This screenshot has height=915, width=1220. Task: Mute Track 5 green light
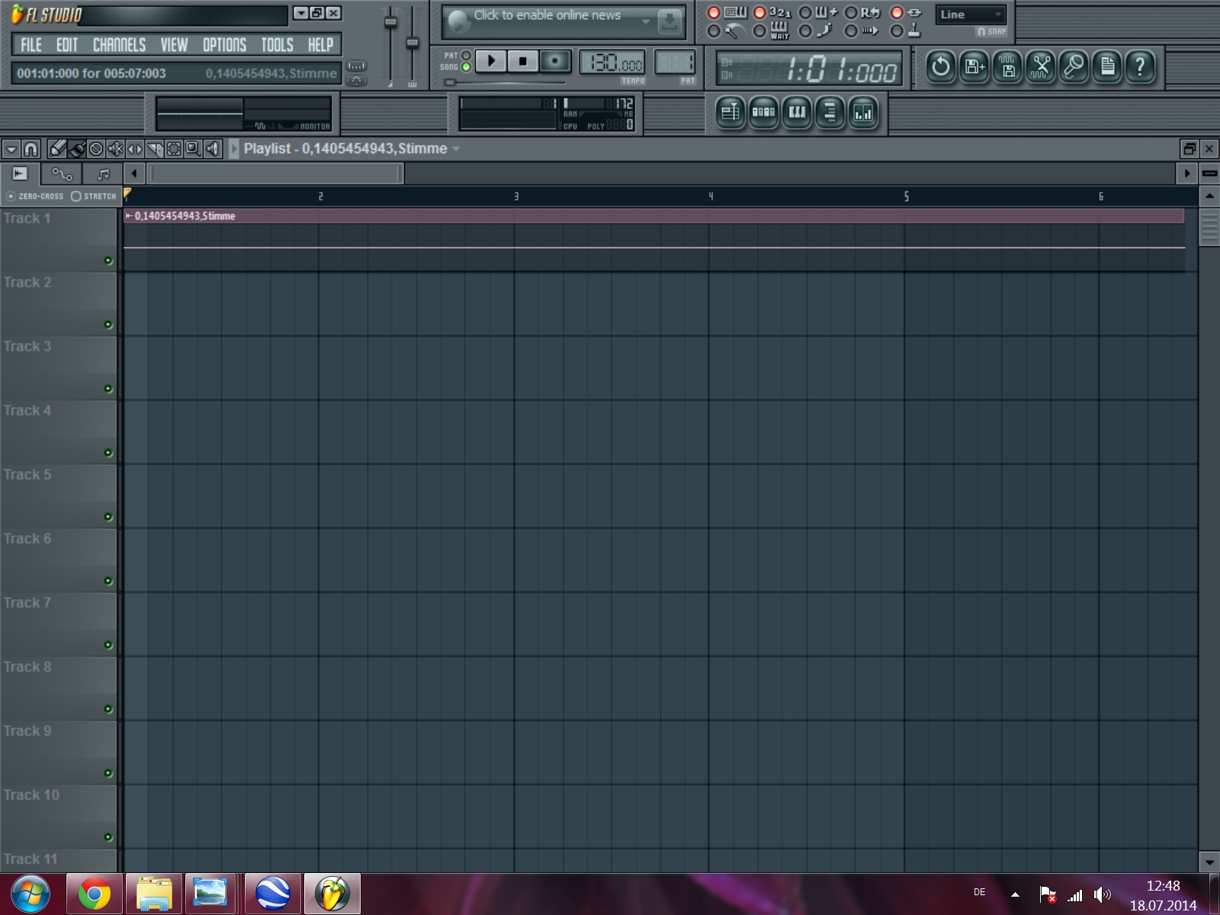click(108, 517)
